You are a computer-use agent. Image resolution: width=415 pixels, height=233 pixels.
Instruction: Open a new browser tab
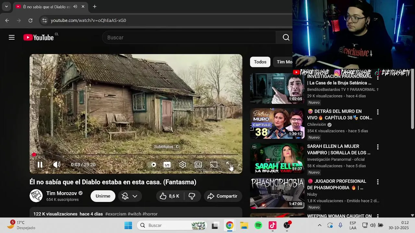point(95,6)
